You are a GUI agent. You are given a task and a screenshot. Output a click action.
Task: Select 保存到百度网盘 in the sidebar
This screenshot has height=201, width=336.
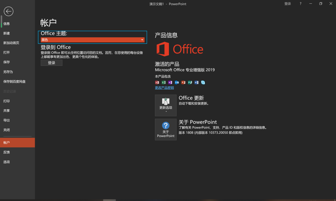[17, 82]
